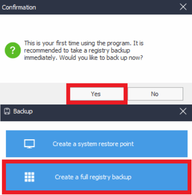Screen dimensions: 192x195
Task: Click the Backup title text
Action: tap(23, 111)
